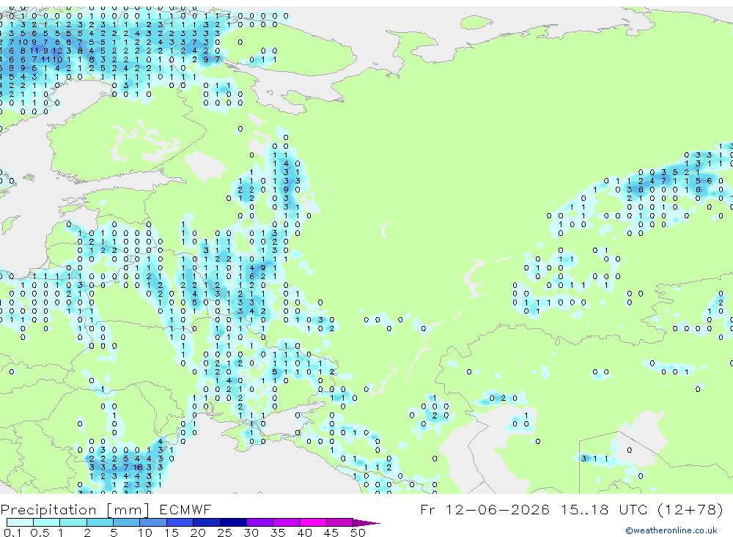Viewport: 733px width, 537px height.
Task: Click the above-50 mm legend arrow tip
Action: pyautogui.click(x=367, y=523)
